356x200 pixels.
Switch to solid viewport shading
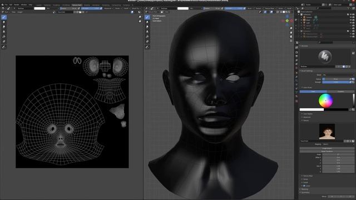pyautogui.click(x=284, y=12)
